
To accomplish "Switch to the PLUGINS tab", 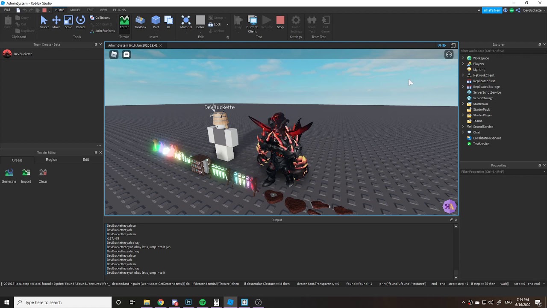I will pos(119,10).
